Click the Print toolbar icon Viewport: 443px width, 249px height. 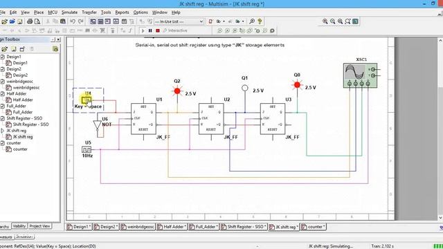pyautogui.click(x=30, y=21)
